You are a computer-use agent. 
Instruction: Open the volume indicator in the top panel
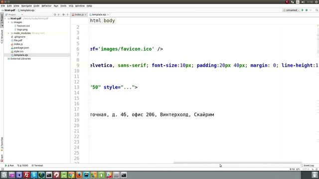pos(303,2)
